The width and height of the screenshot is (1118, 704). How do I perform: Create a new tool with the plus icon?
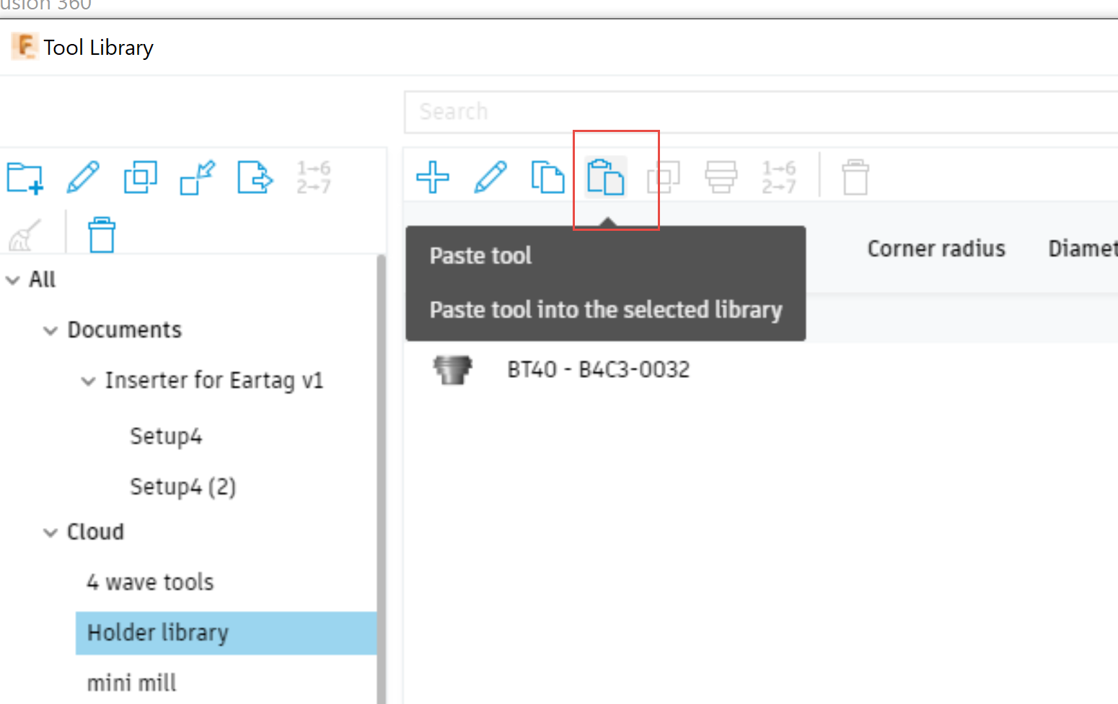point(433,177)
